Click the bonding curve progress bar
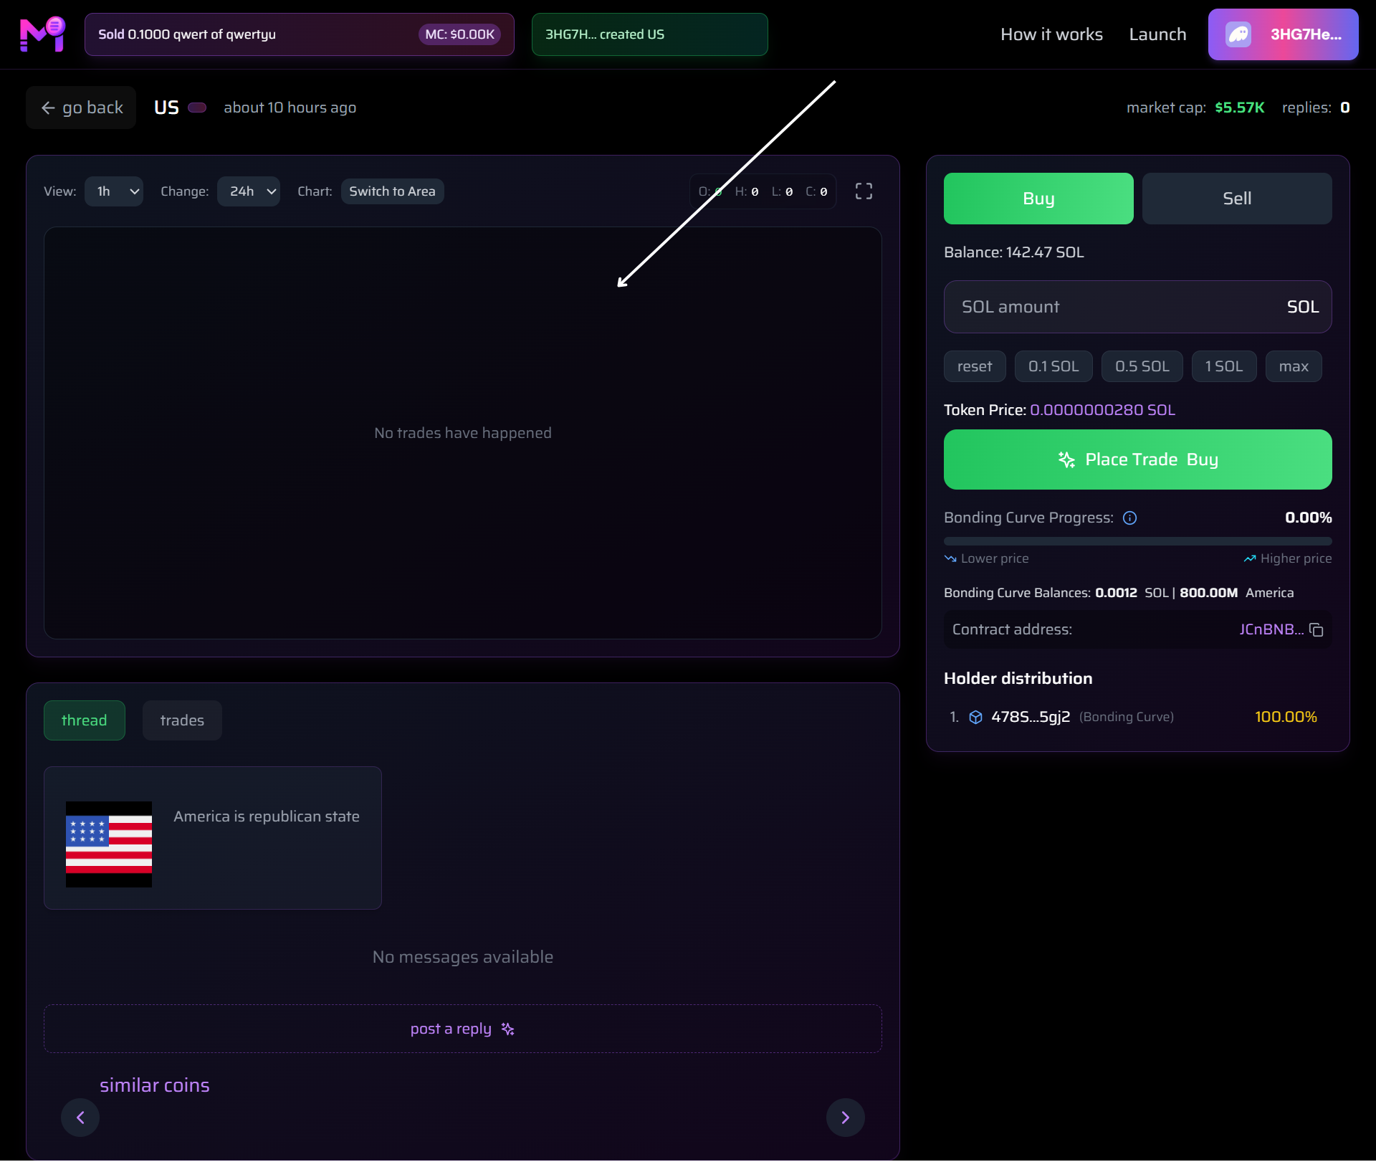 1137,541
